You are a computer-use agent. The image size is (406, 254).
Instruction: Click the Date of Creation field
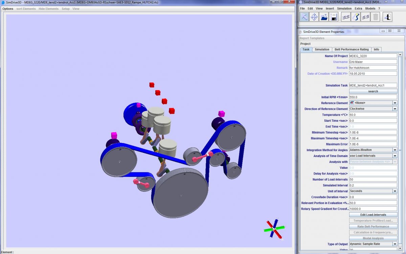[373, 73]
